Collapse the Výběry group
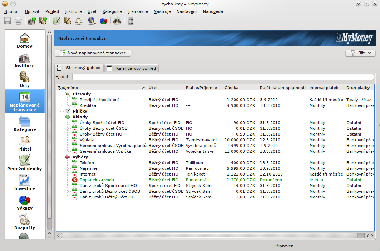This screenshot has height=251, width=380. [60, 157]
